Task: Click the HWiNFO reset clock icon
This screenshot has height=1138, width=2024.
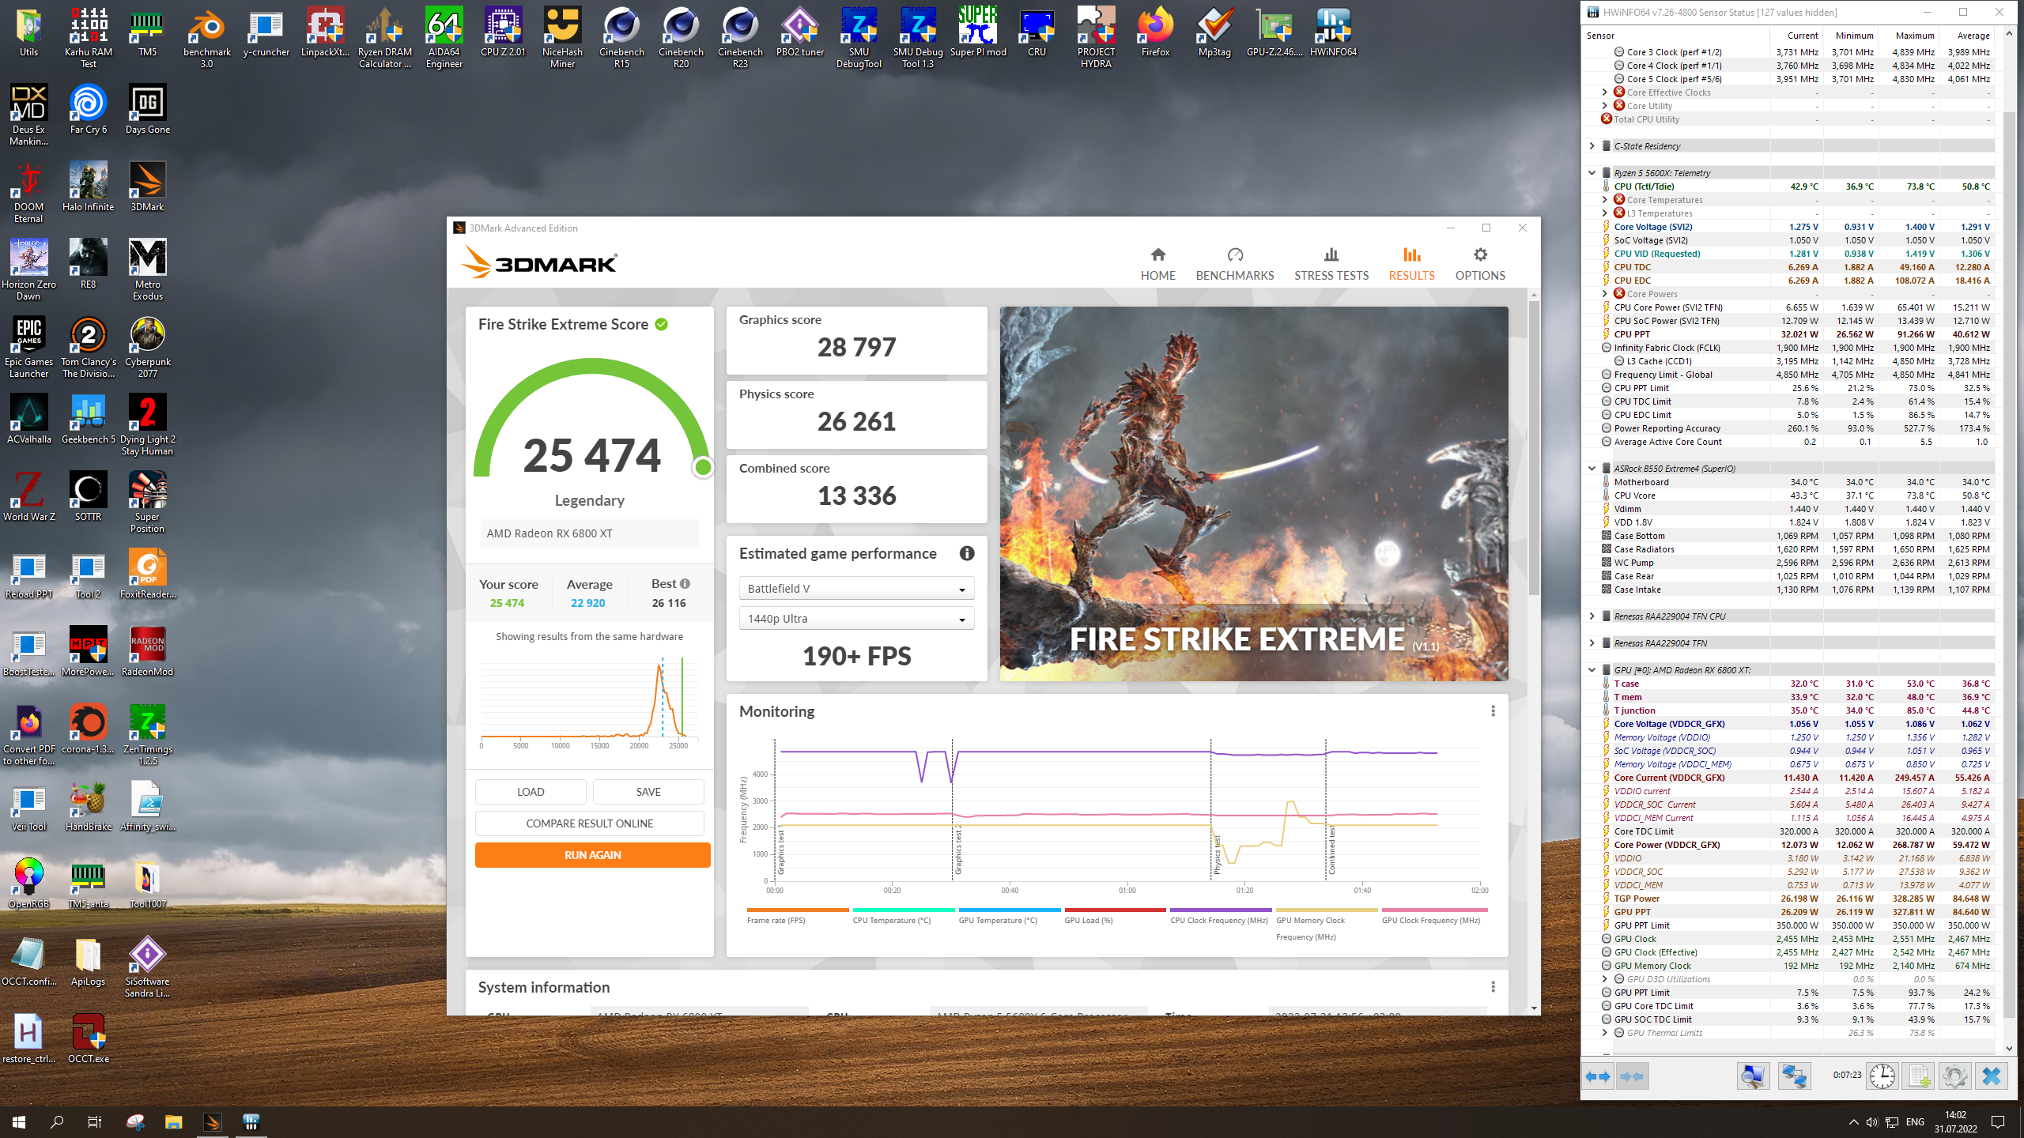Action: tap(1882, 1076)
